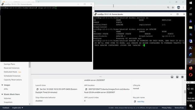Screen dimensions: 195x110
Task: Click the 'Key pair name' label
Action: click(x=139, y=97)
